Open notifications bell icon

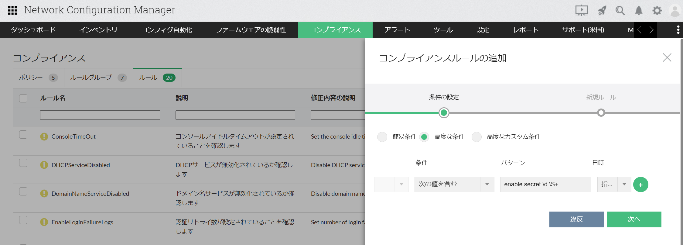point(639,11)
